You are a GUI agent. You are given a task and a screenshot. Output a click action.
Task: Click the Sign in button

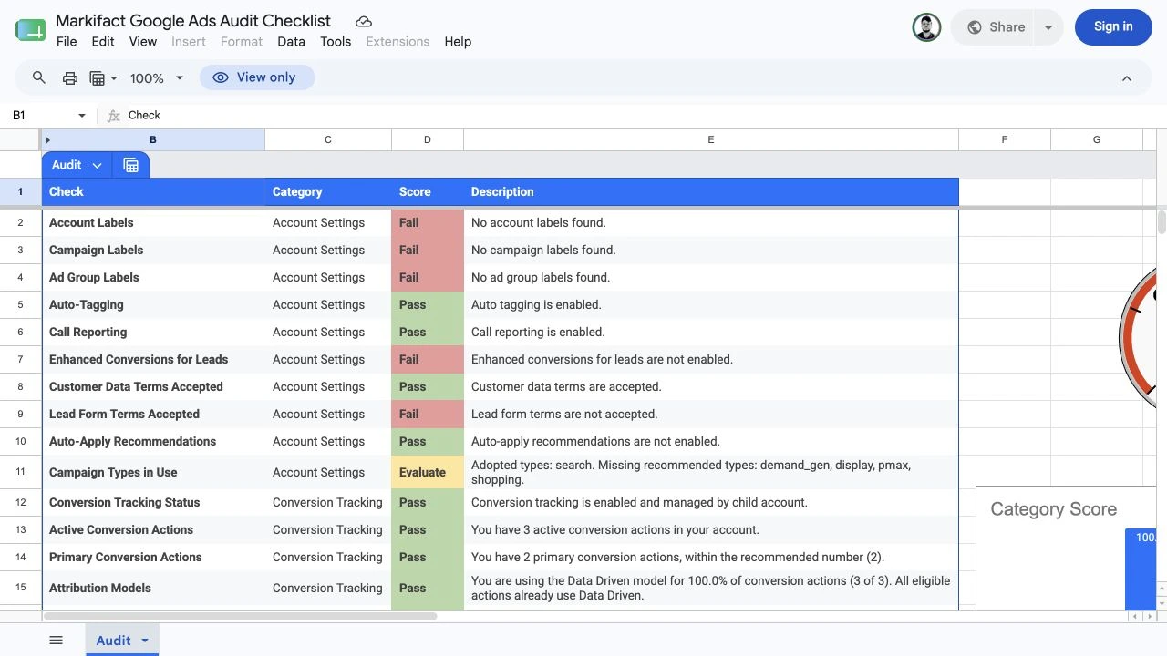(x=1113, y=27)
